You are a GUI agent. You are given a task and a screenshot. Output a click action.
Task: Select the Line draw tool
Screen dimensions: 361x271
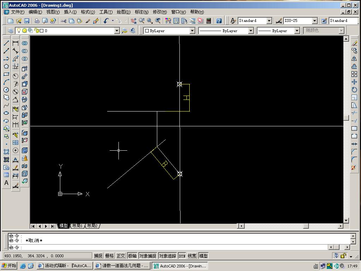pos(6,43)
